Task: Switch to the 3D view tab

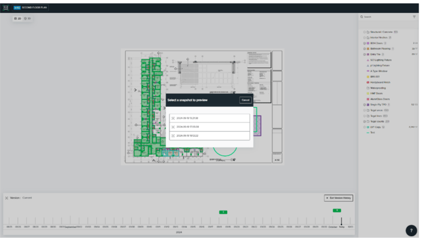Action: (x=28, y=18)
